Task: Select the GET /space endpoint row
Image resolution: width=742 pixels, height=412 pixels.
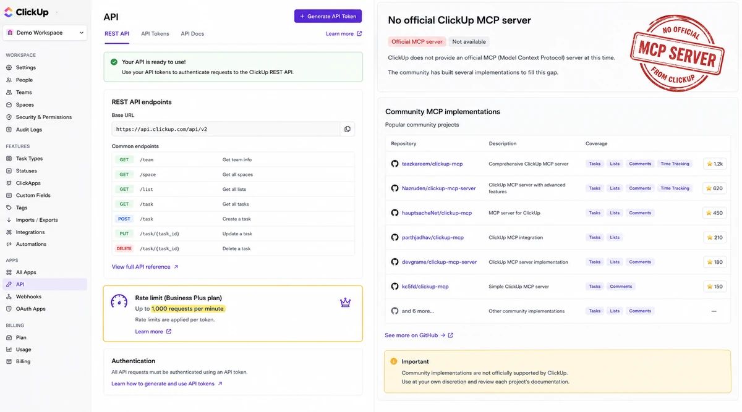Action: click(x=233, y=174)
